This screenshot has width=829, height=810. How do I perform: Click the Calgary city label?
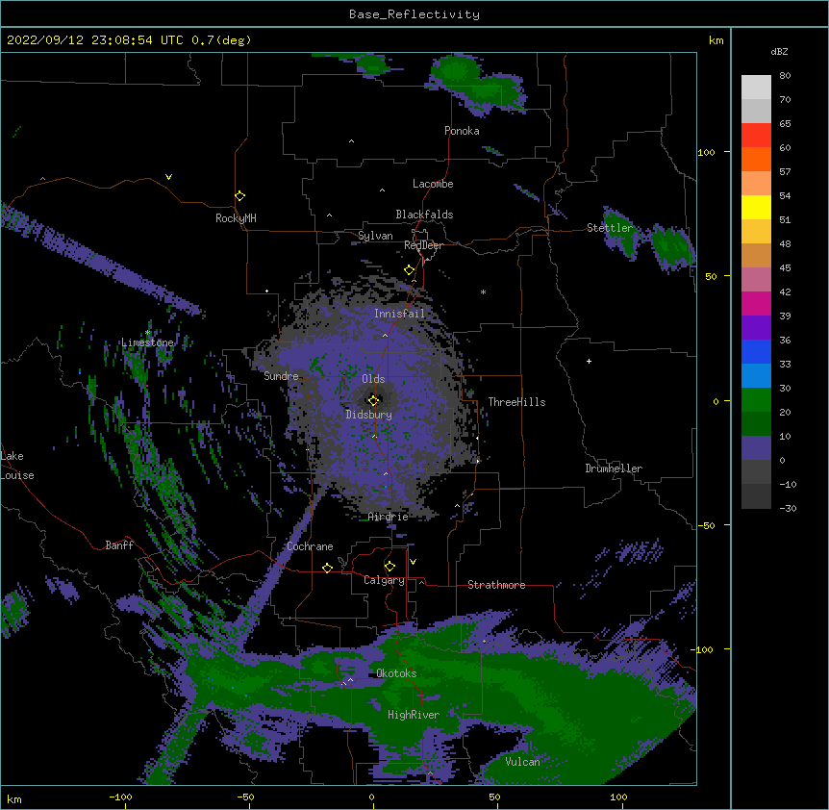click(384, 580)
